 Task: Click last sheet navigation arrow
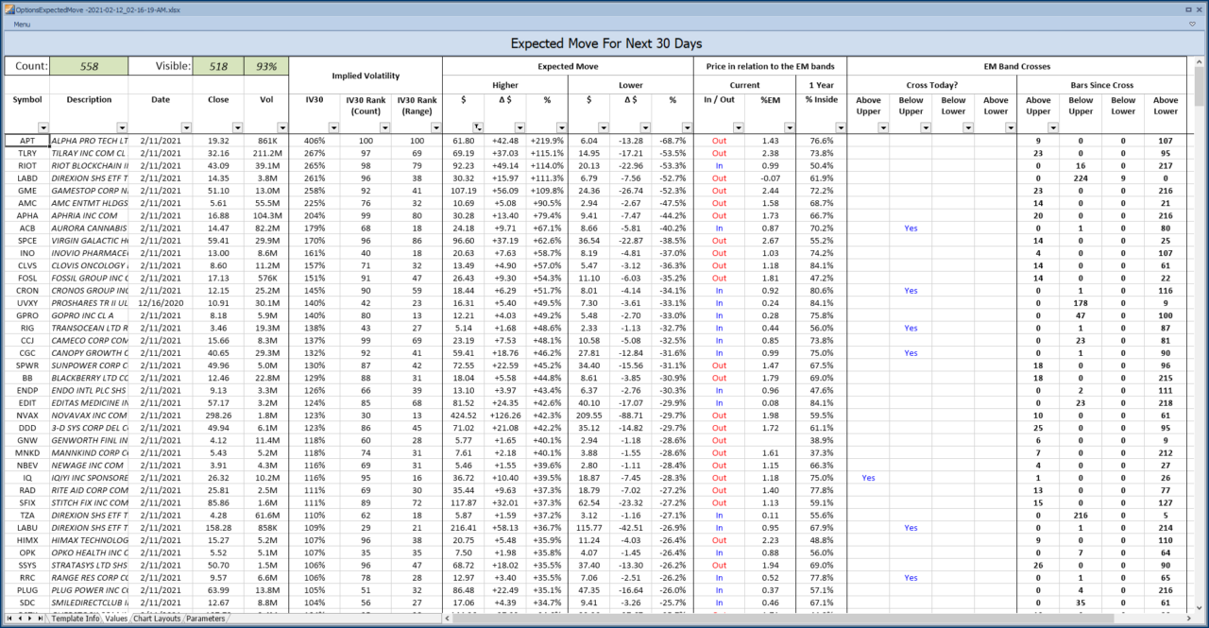[42, 619]
